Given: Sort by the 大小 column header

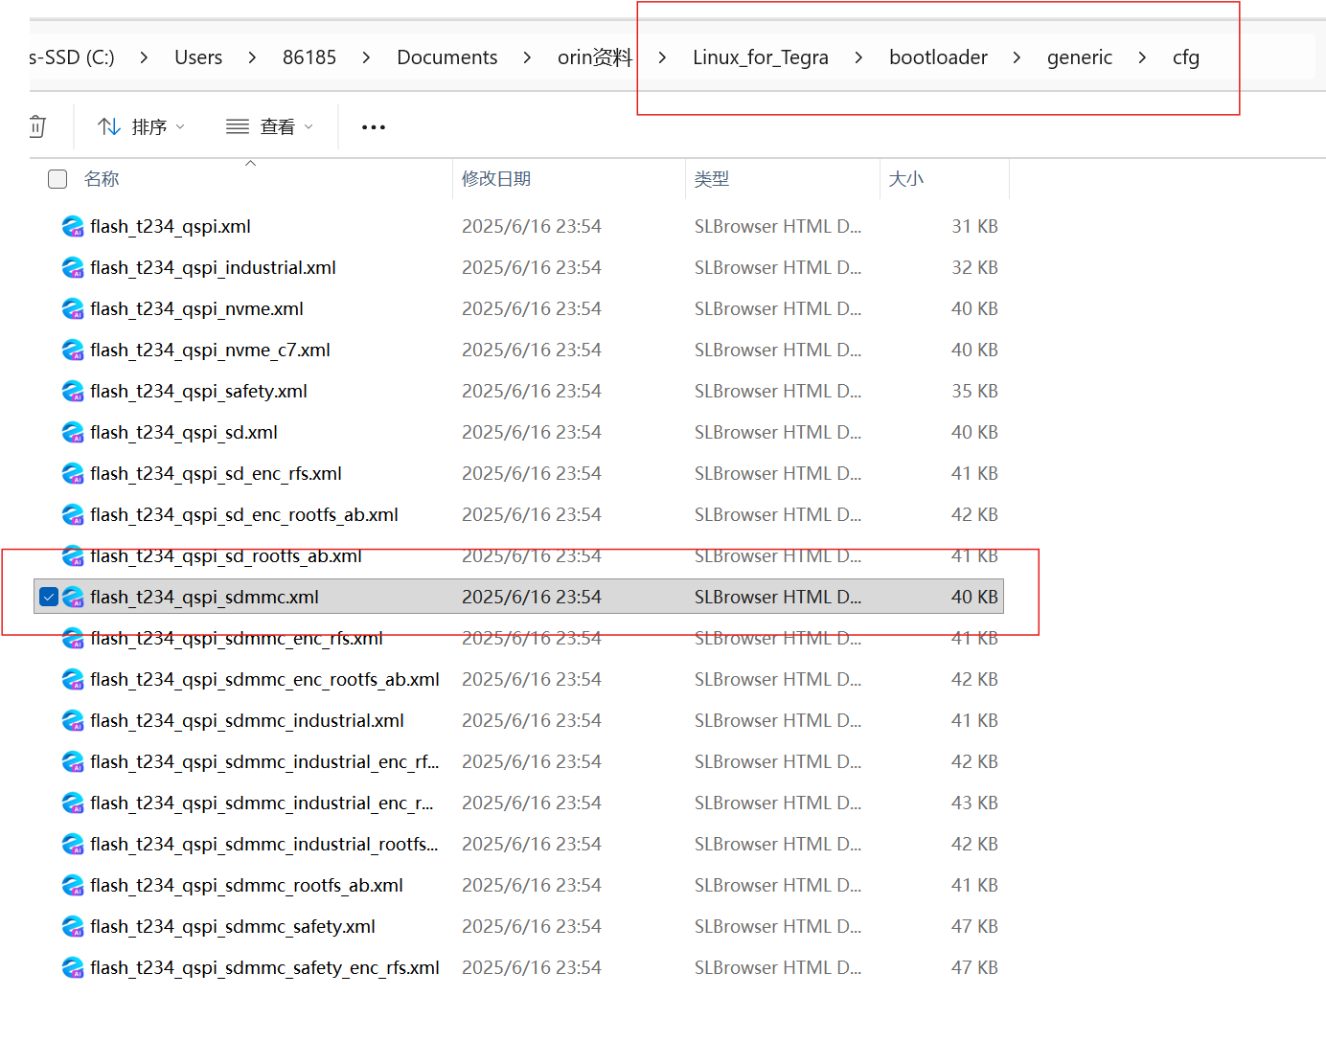Looking at the screenshot, I should (x=905, y=179).
